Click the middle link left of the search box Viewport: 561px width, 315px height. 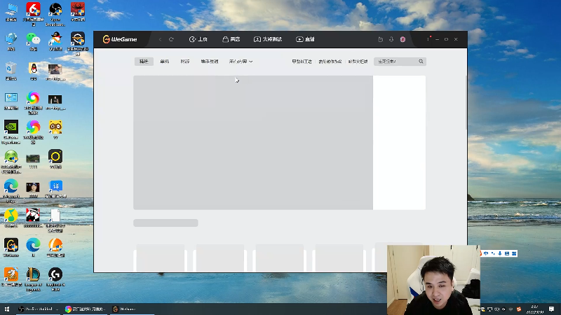330,62
